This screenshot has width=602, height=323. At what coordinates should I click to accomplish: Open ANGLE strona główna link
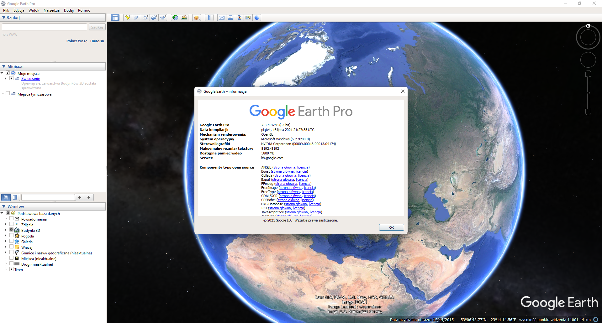(x=284, y=168)
